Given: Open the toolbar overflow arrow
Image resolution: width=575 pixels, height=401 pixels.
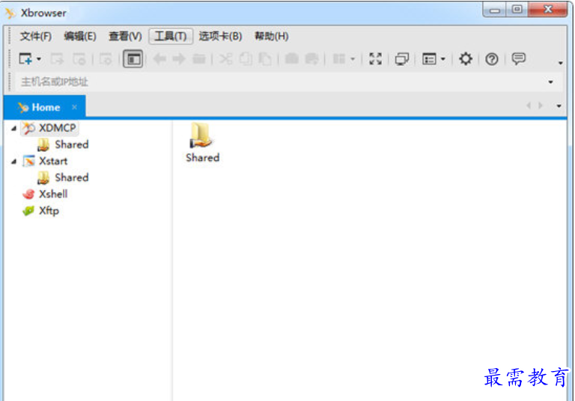Looking at the screenshot, I should [x=560, y=63].
